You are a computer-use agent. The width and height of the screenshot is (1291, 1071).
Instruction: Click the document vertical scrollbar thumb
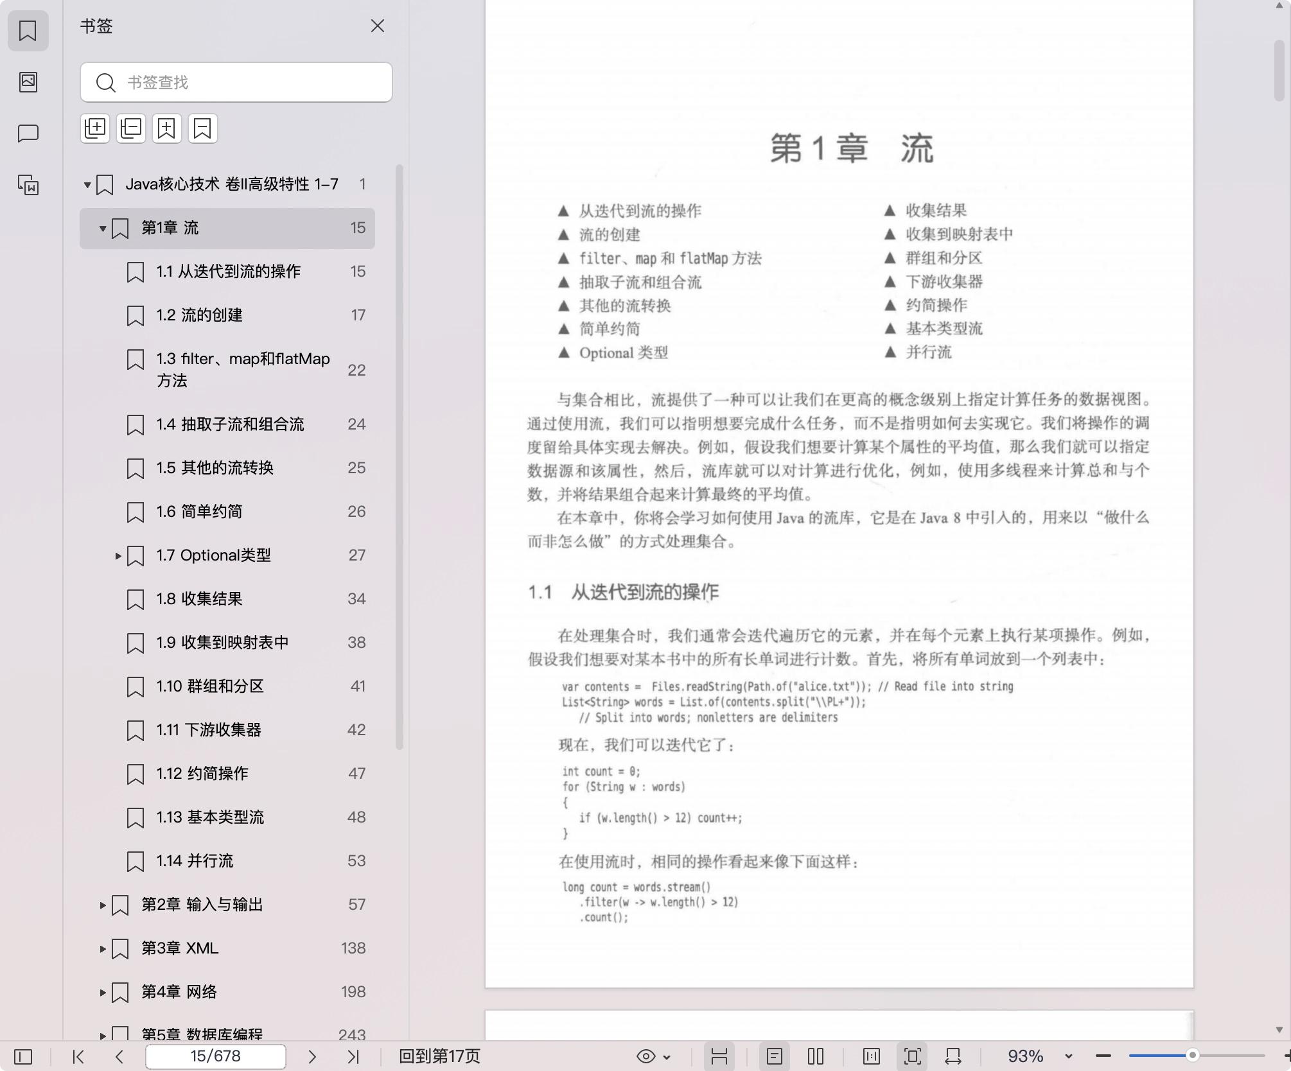click(1279, 71)
